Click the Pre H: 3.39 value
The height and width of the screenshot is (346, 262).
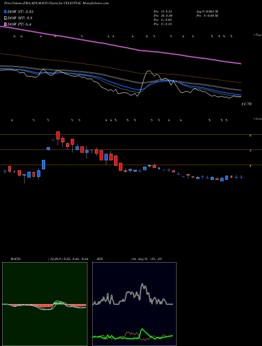pos(163,16)
